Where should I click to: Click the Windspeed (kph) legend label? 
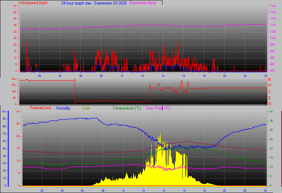coord(33,3)
